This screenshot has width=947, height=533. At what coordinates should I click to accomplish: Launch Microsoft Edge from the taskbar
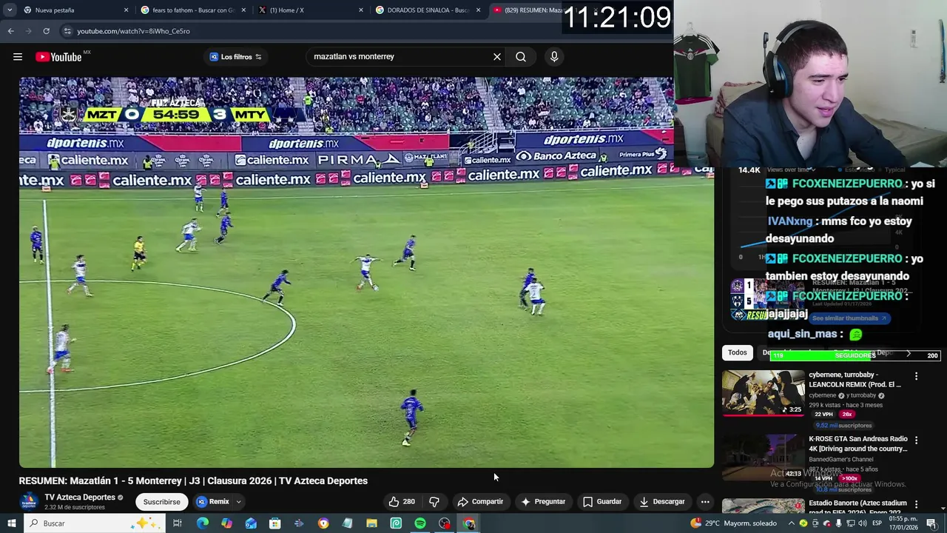coord(202,523)
